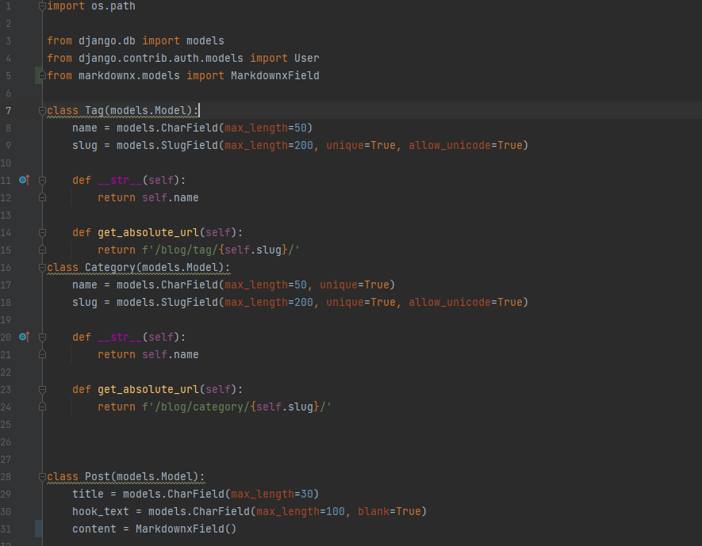Fold get_absolute_url method on line 14
Screen dimensions: 702x546
point(42,232)
